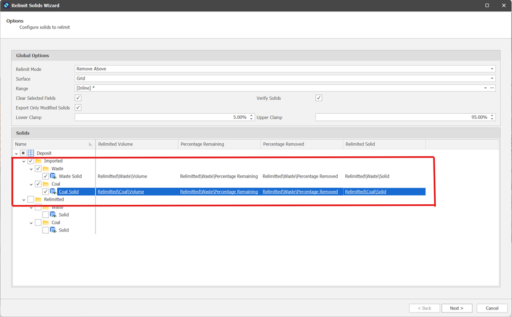Disable Export Only Modified Solids checkbox

[x=78, y=108]
